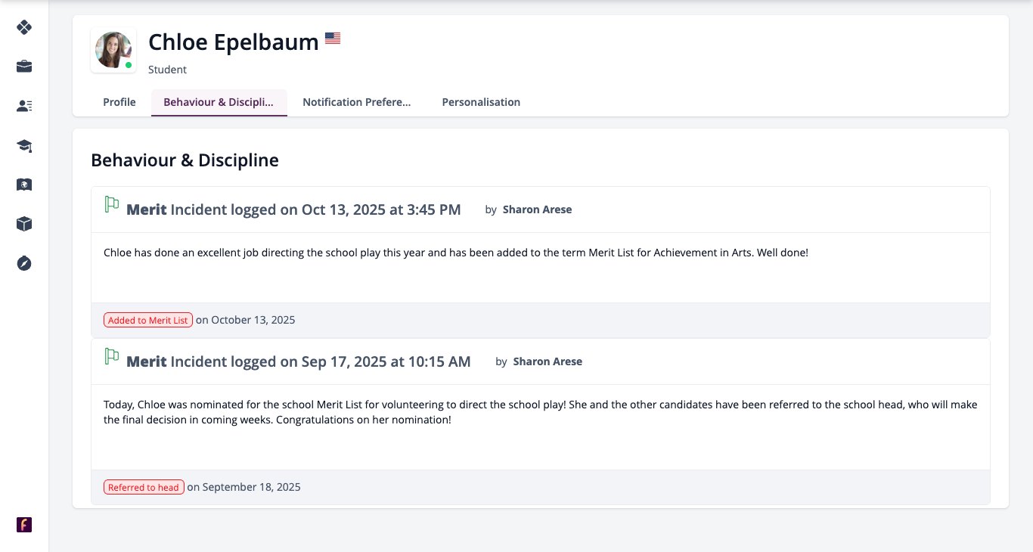Open the briefcase icon in sidebar
Viewport: 1033px width, 552px height.
click(x=24, y=67)
